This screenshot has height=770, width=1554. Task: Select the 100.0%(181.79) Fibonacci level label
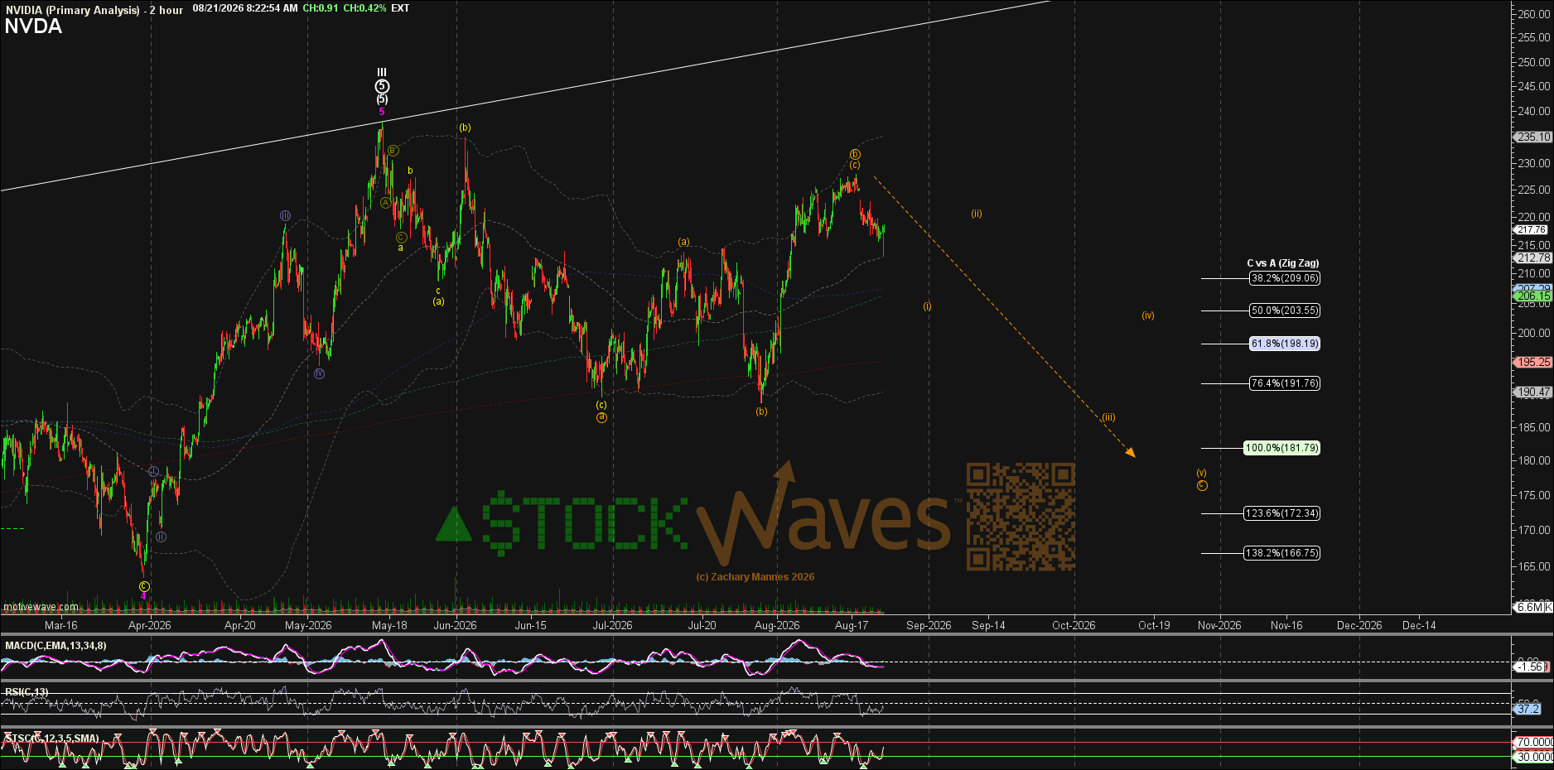pyautogui.click(x=1282, y=448)
